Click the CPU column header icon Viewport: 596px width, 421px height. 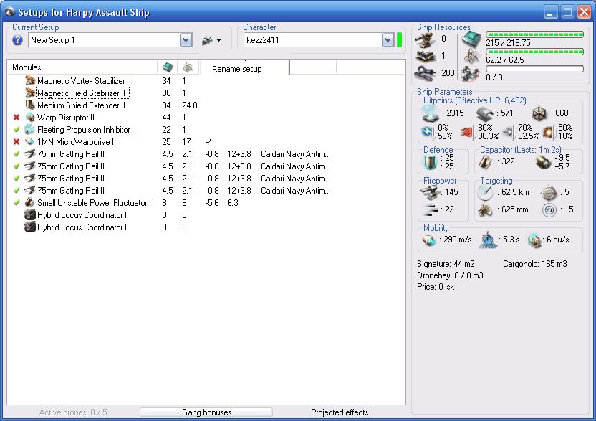[x=168, y=67]
